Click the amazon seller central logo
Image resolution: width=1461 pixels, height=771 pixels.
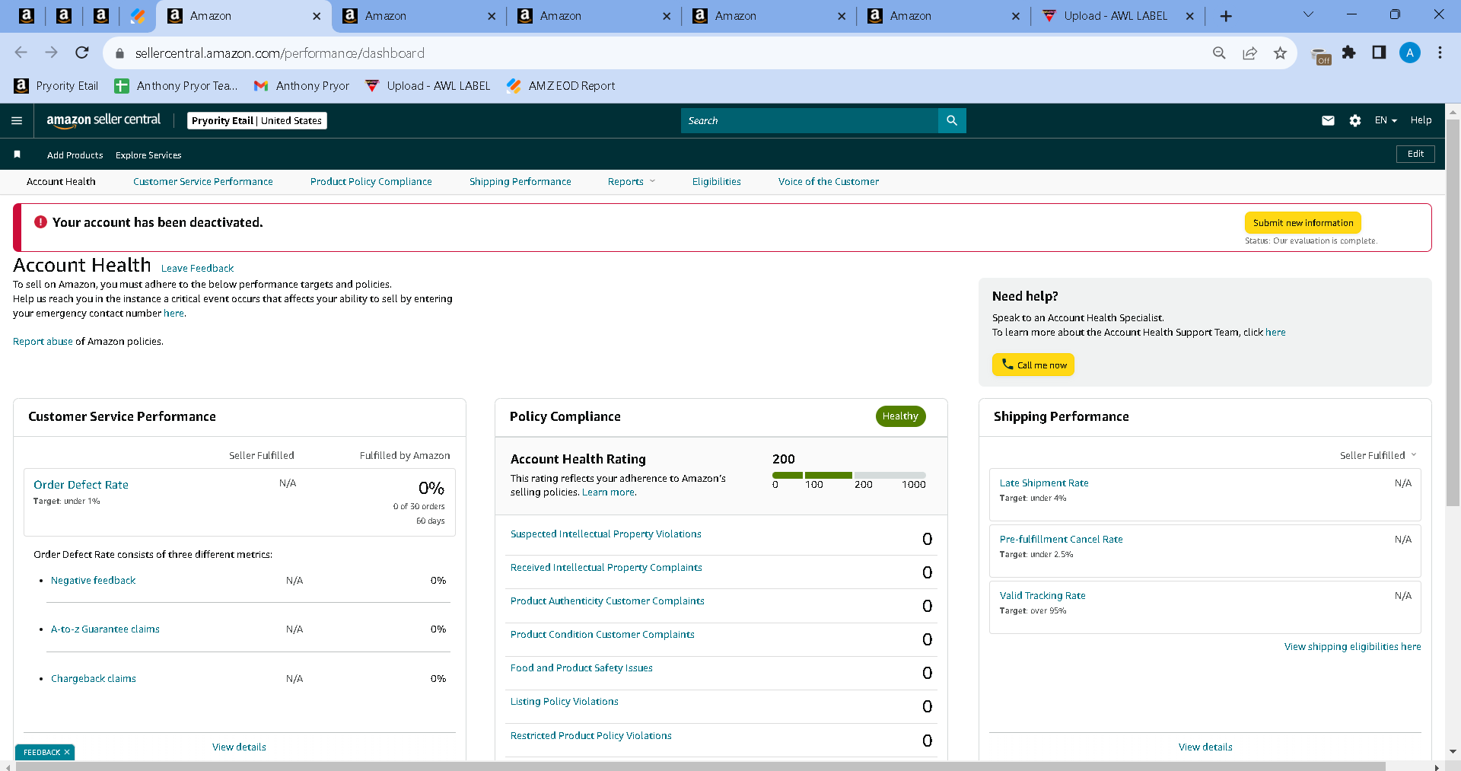[x=103, y=120]
